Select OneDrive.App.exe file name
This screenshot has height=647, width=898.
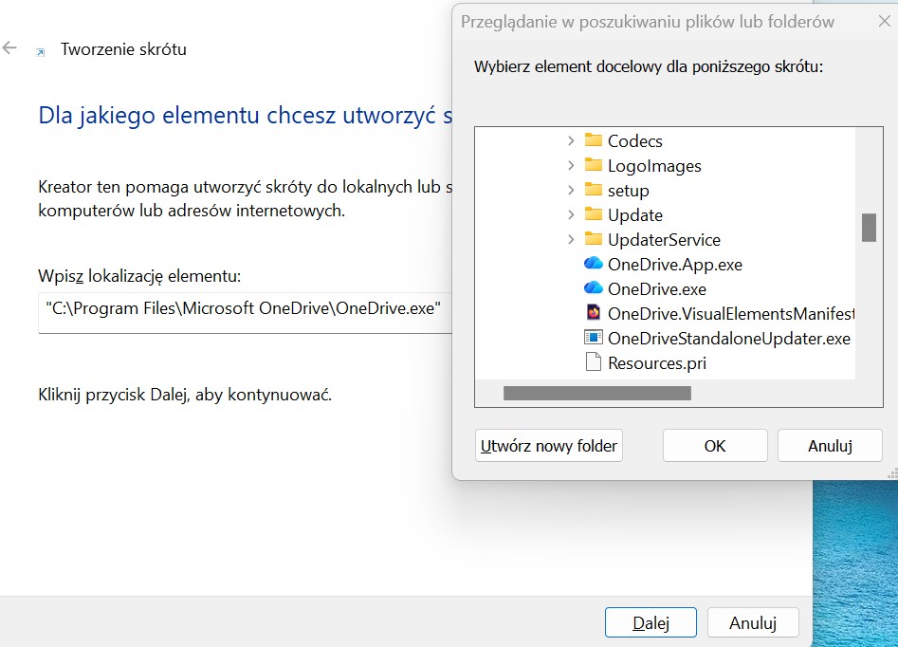click(x=675, y=264)
